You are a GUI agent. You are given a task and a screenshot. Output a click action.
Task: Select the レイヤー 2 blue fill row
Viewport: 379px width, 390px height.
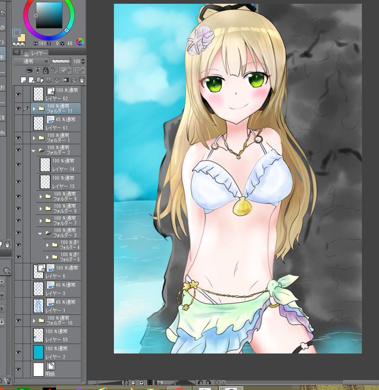(56, 353)
